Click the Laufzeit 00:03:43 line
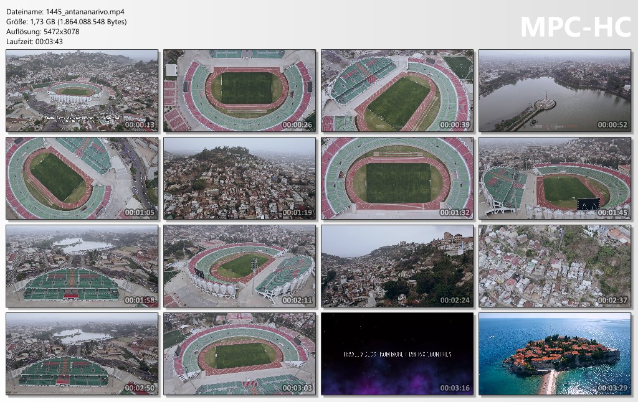 [x=35, y=42]
